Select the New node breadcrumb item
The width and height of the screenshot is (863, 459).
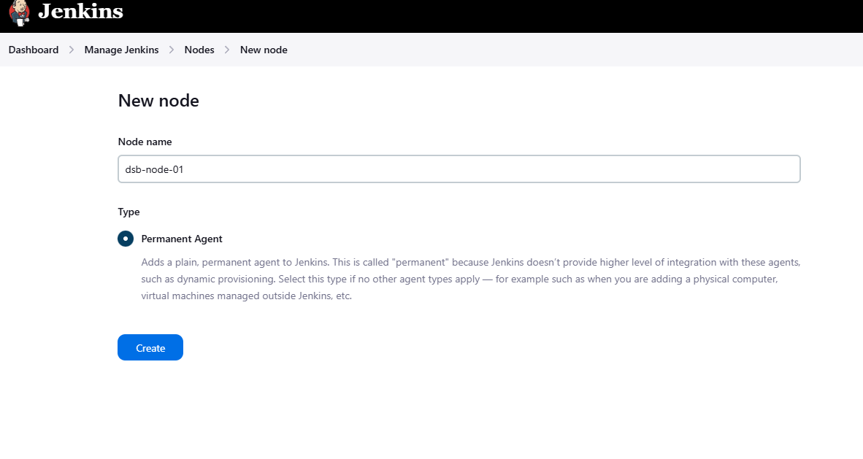264,50
